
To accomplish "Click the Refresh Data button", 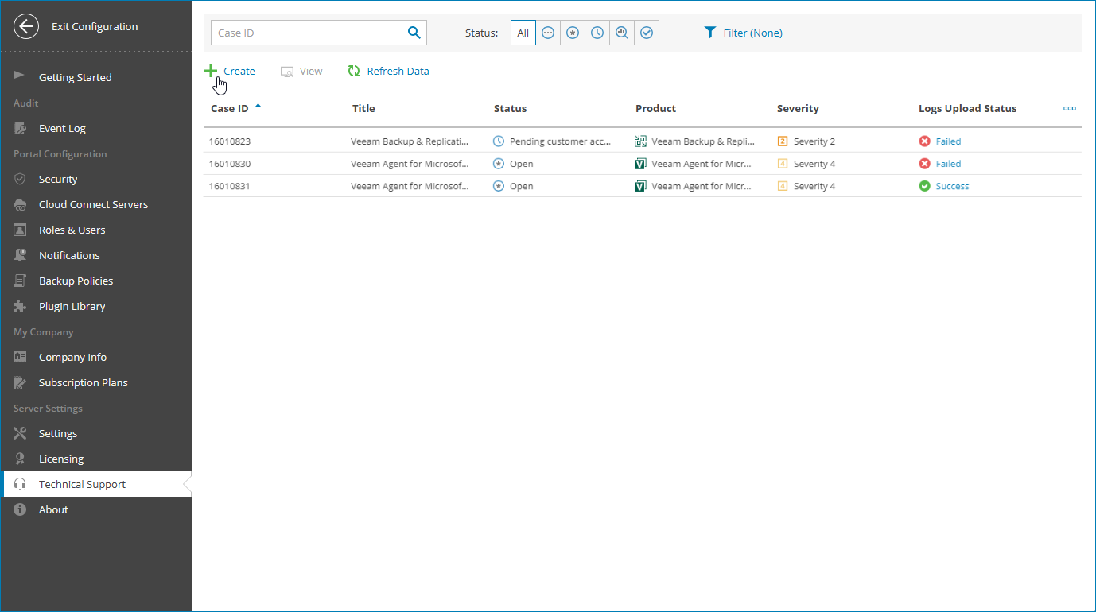I will (388, 71).
